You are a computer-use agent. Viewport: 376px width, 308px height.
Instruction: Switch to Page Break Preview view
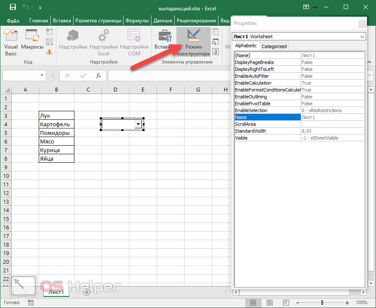click(x=286, y=302)
